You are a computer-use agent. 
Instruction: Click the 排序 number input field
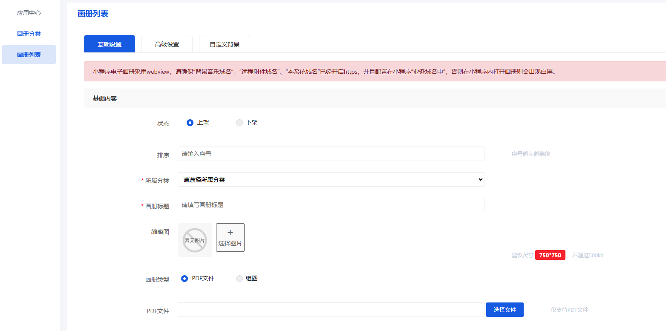click(331, 154)
